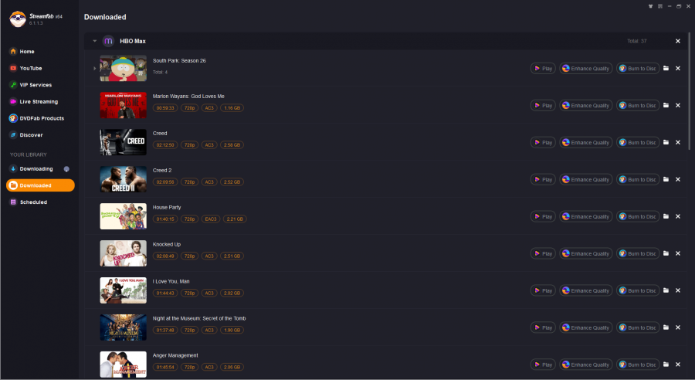This screenshot has height=380, width=695.
Task: Enhance Quality of South Park: Season 26
Action: point(586,68)
